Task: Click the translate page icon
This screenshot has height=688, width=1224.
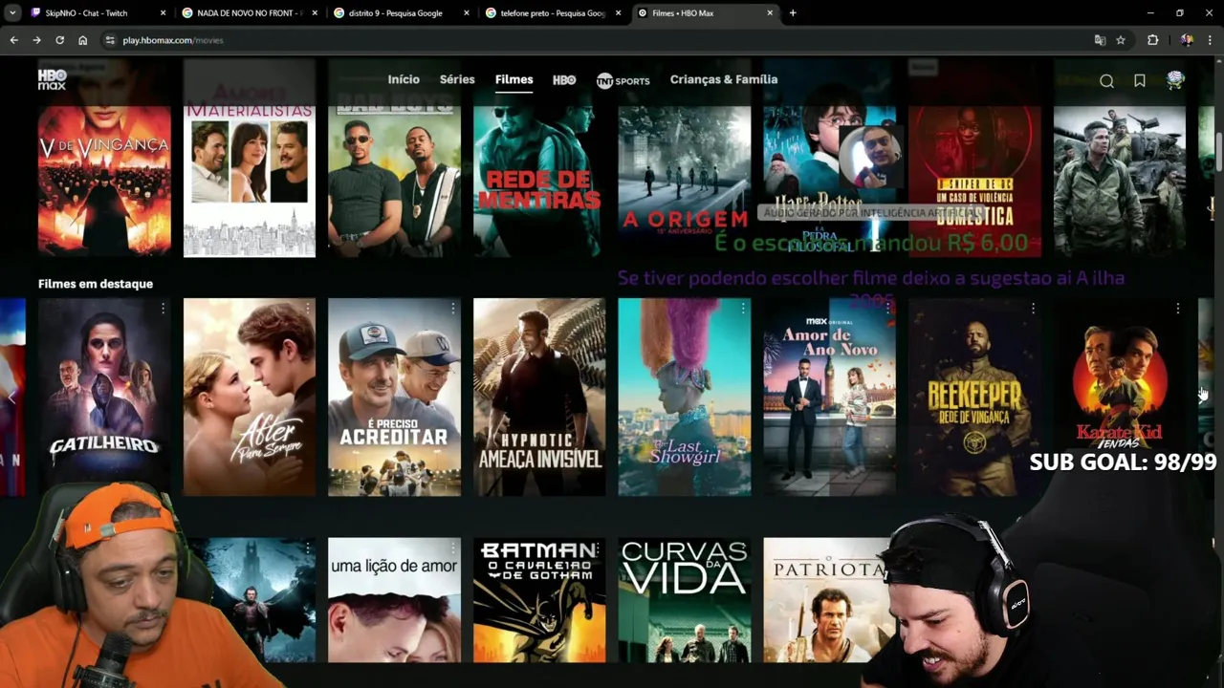Action: pyautogui.click(x=1100, y=40)
